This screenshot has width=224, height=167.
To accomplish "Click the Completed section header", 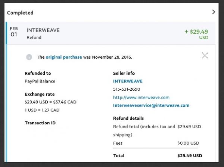I will pyautogui.click(x=20, y=13).
